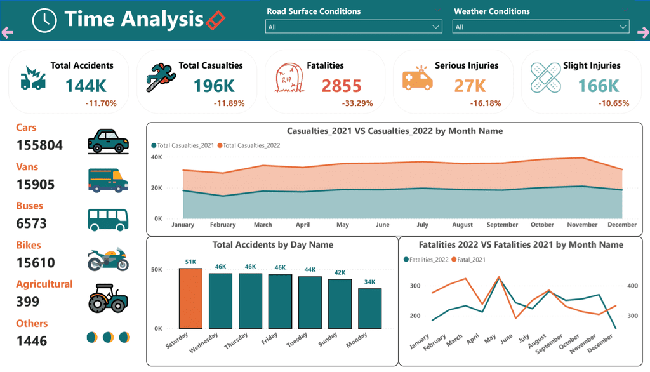Click the Buses vehicle icon

[108, 220]
